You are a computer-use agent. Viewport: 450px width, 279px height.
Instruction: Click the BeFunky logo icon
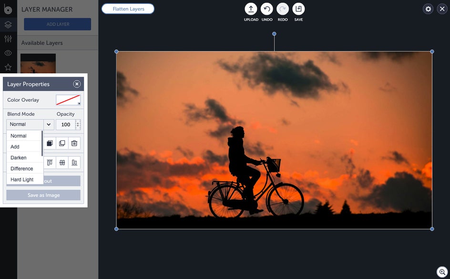point(8,9)
